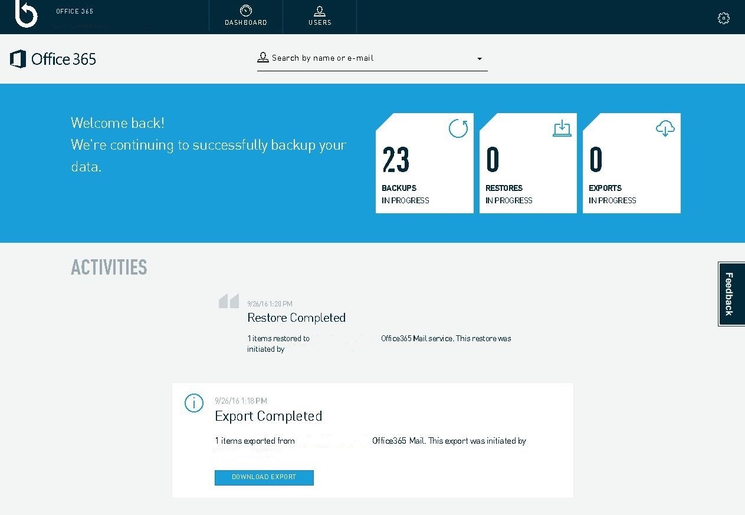
Task: Open the Users tab
Action: [x=320, y=15]
